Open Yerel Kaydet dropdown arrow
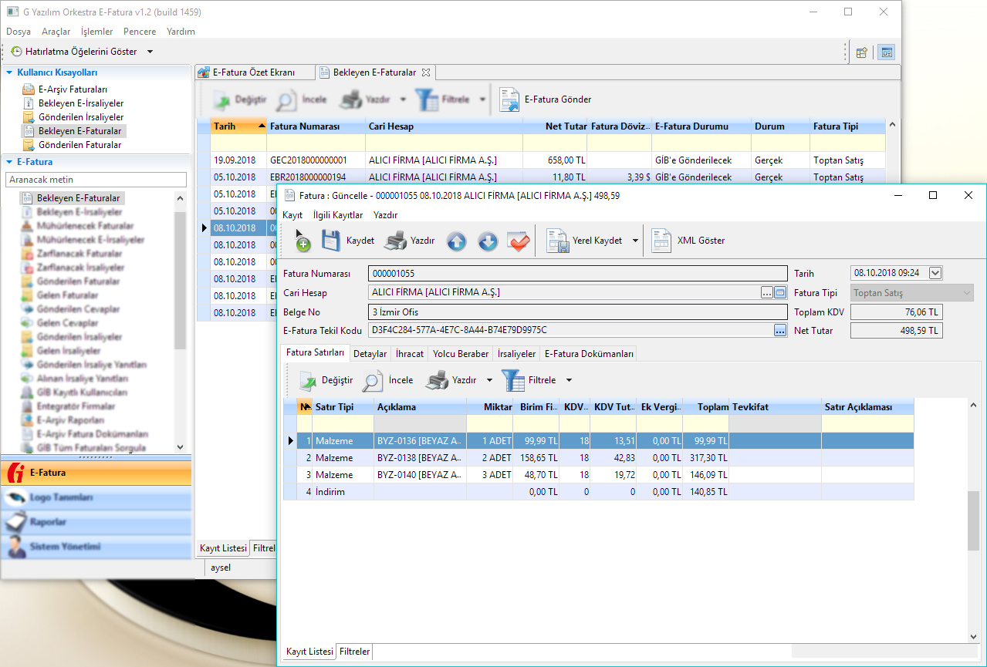 coord(635,241)
